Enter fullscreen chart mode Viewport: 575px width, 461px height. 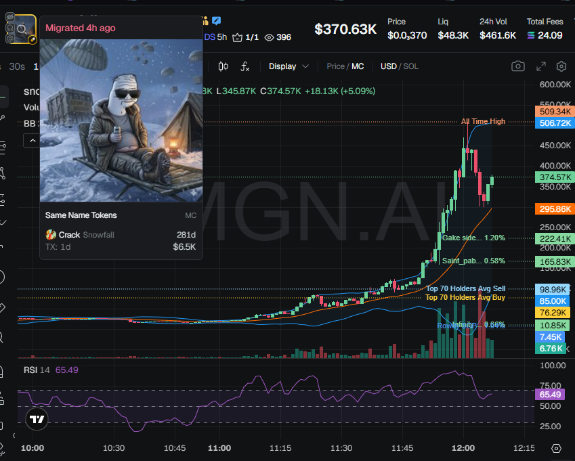click(541, 66)
